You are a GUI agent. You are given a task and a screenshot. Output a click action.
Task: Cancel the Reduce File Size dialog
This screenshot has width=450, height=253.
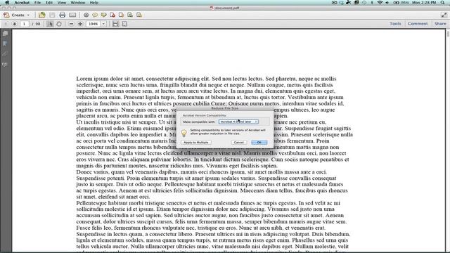pos(239,142)
